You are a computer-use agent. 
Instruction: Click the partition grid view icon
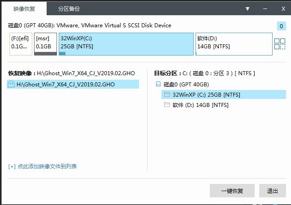[x=280, y=44]
